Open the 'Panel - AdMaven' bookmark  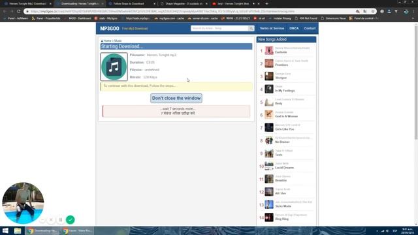[x=16, y=18]
